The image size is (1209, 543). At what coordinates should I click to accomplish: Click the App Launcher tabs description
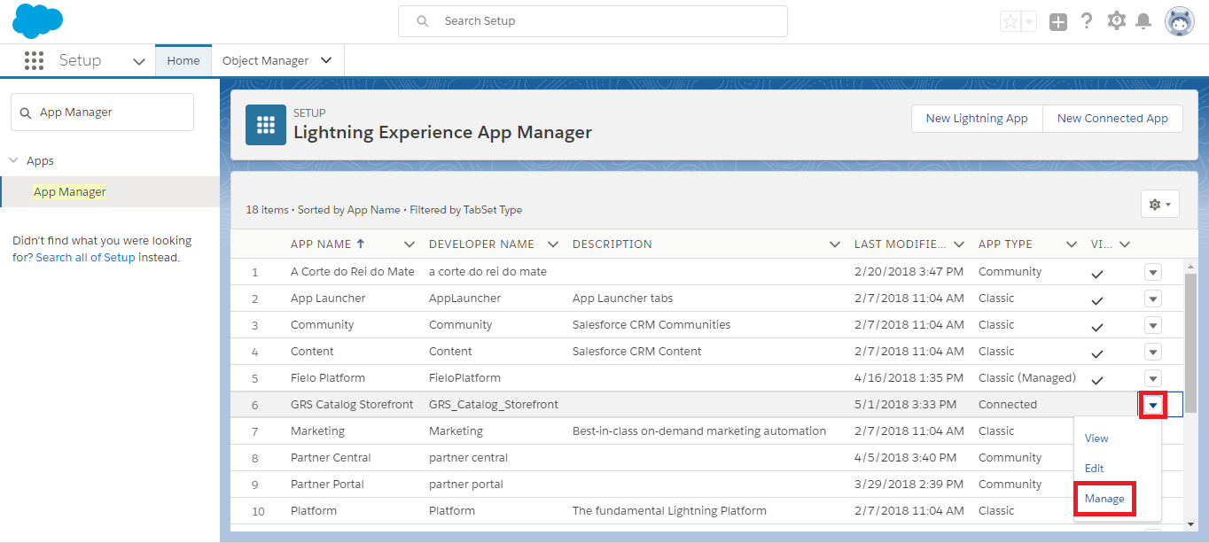click(623, 299)
